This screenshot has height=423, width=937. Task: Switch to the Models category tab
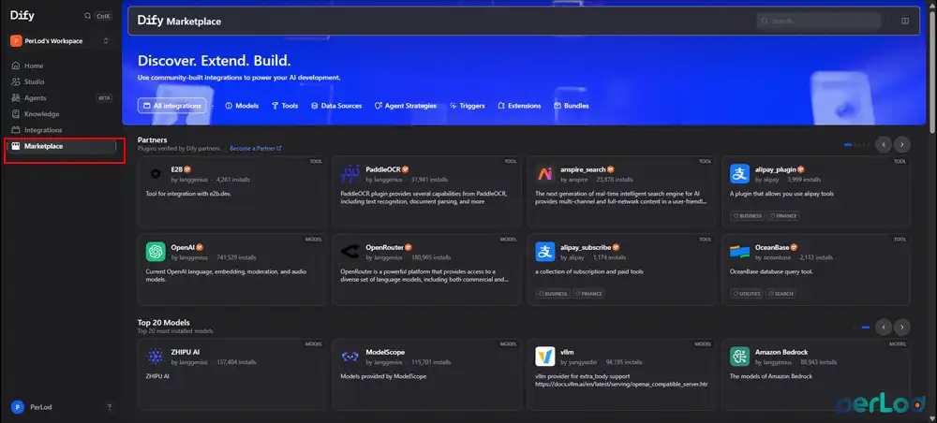(x=242, y=106)
